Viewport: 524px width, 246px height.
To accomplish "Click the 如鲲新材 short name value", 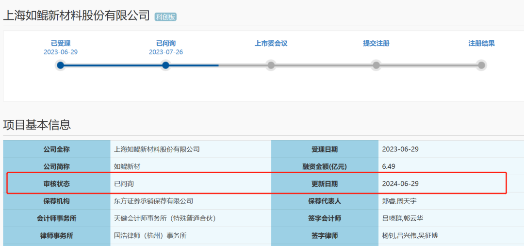I will [128, 166].
